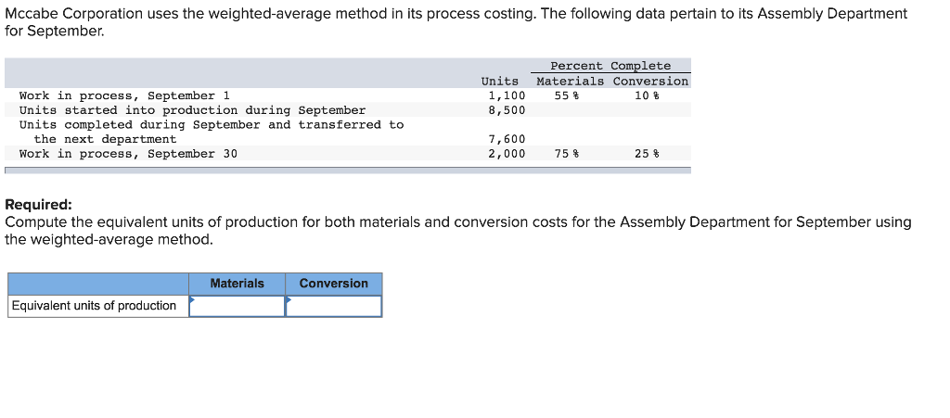The width and height of the screenshot is (950, 418).
Task: Click 'Work in process, September 1' row label
Action: click(124, 95)
